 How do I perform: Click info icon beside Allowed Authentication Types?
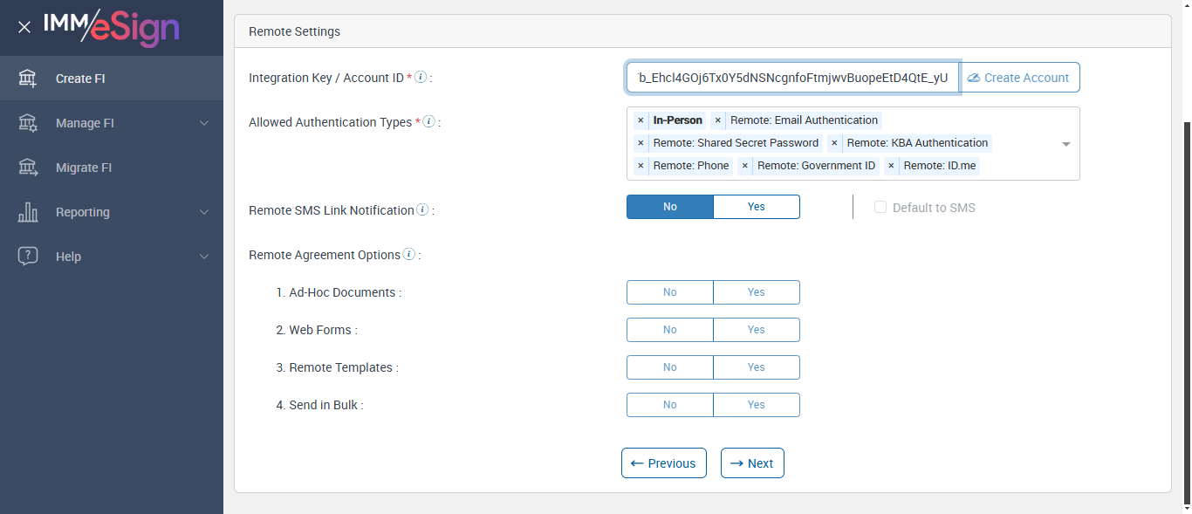tap(428, 122)
